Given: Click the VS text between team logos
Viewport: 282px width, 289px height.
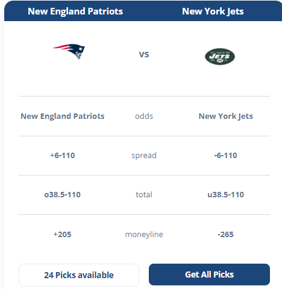Looking at the screenshot, I should [144, 55].
